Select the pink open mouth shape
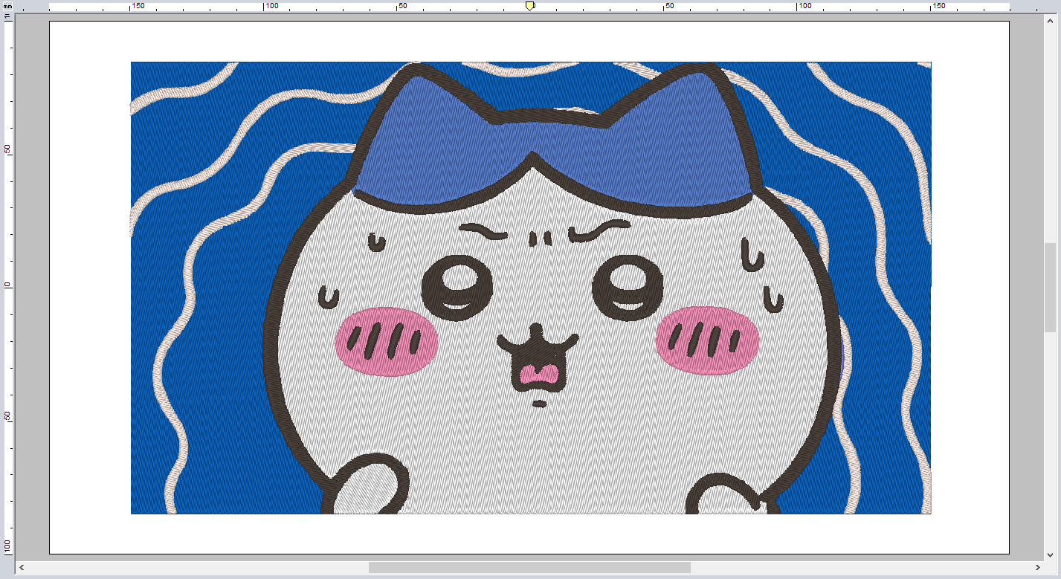Viewport: 1061px width, 579px height. [x=540, y=374]
